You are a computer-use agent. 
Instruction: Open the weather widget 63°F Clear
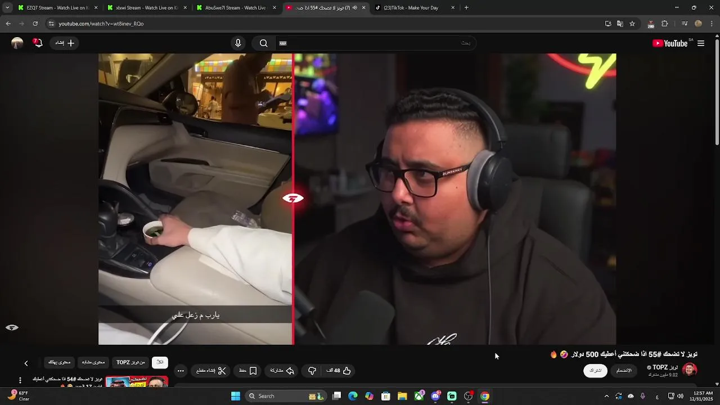tap(18, 396)
